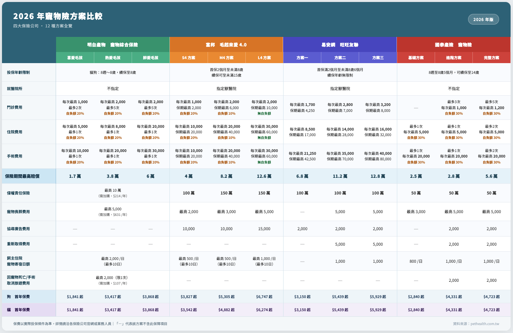Screen dimensions: 513x333
Task: Select the 明台產物 寵物綜合保險 header
Action: coord(113,45)
